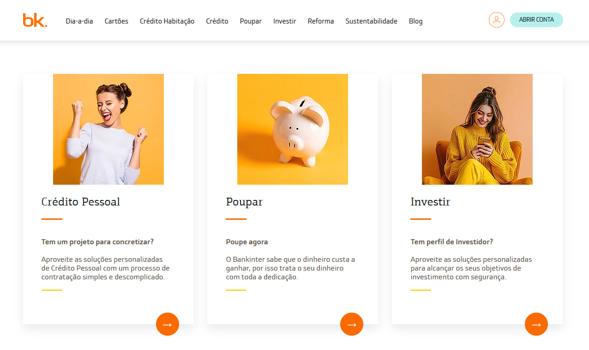Open Sustentabilidade in navigation bar
This screenshot has height=350, width=589.
(x=372, y=21)
